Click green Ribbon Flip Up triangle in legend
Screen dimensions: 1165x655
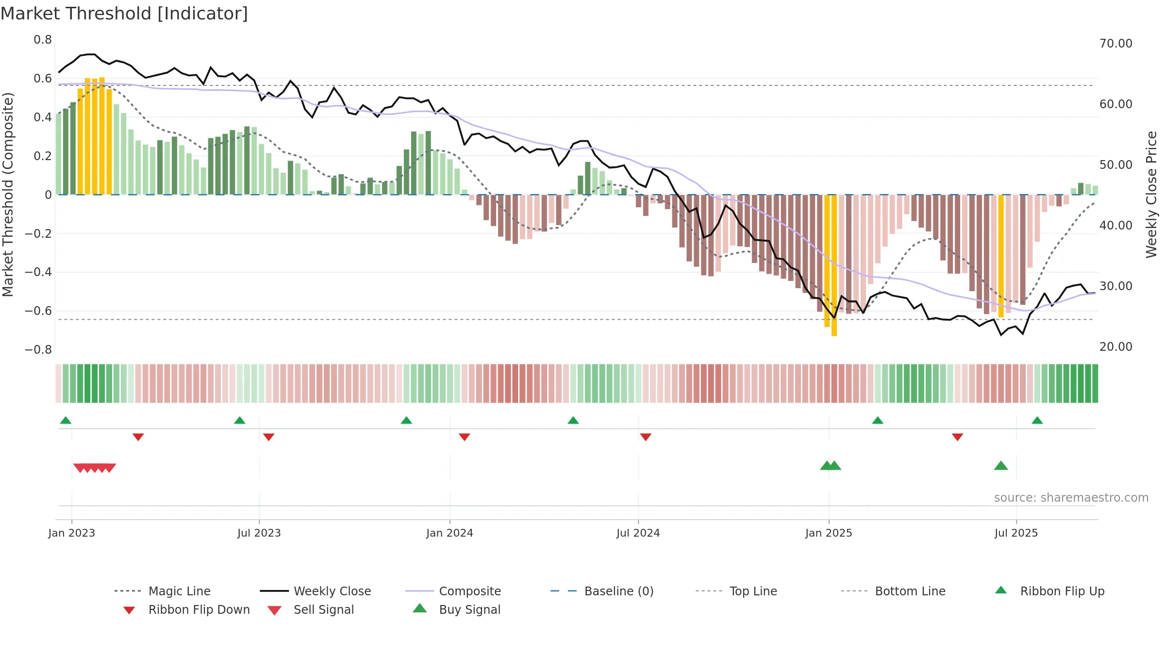1001,590
